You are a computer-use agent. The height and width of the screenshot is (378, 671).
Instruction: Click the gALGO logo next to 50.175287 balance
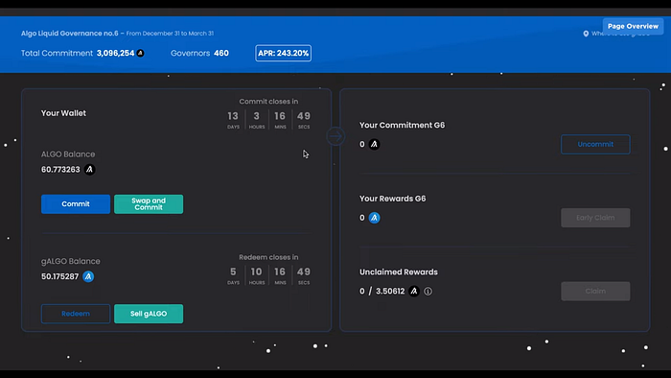tap(88, 276)
